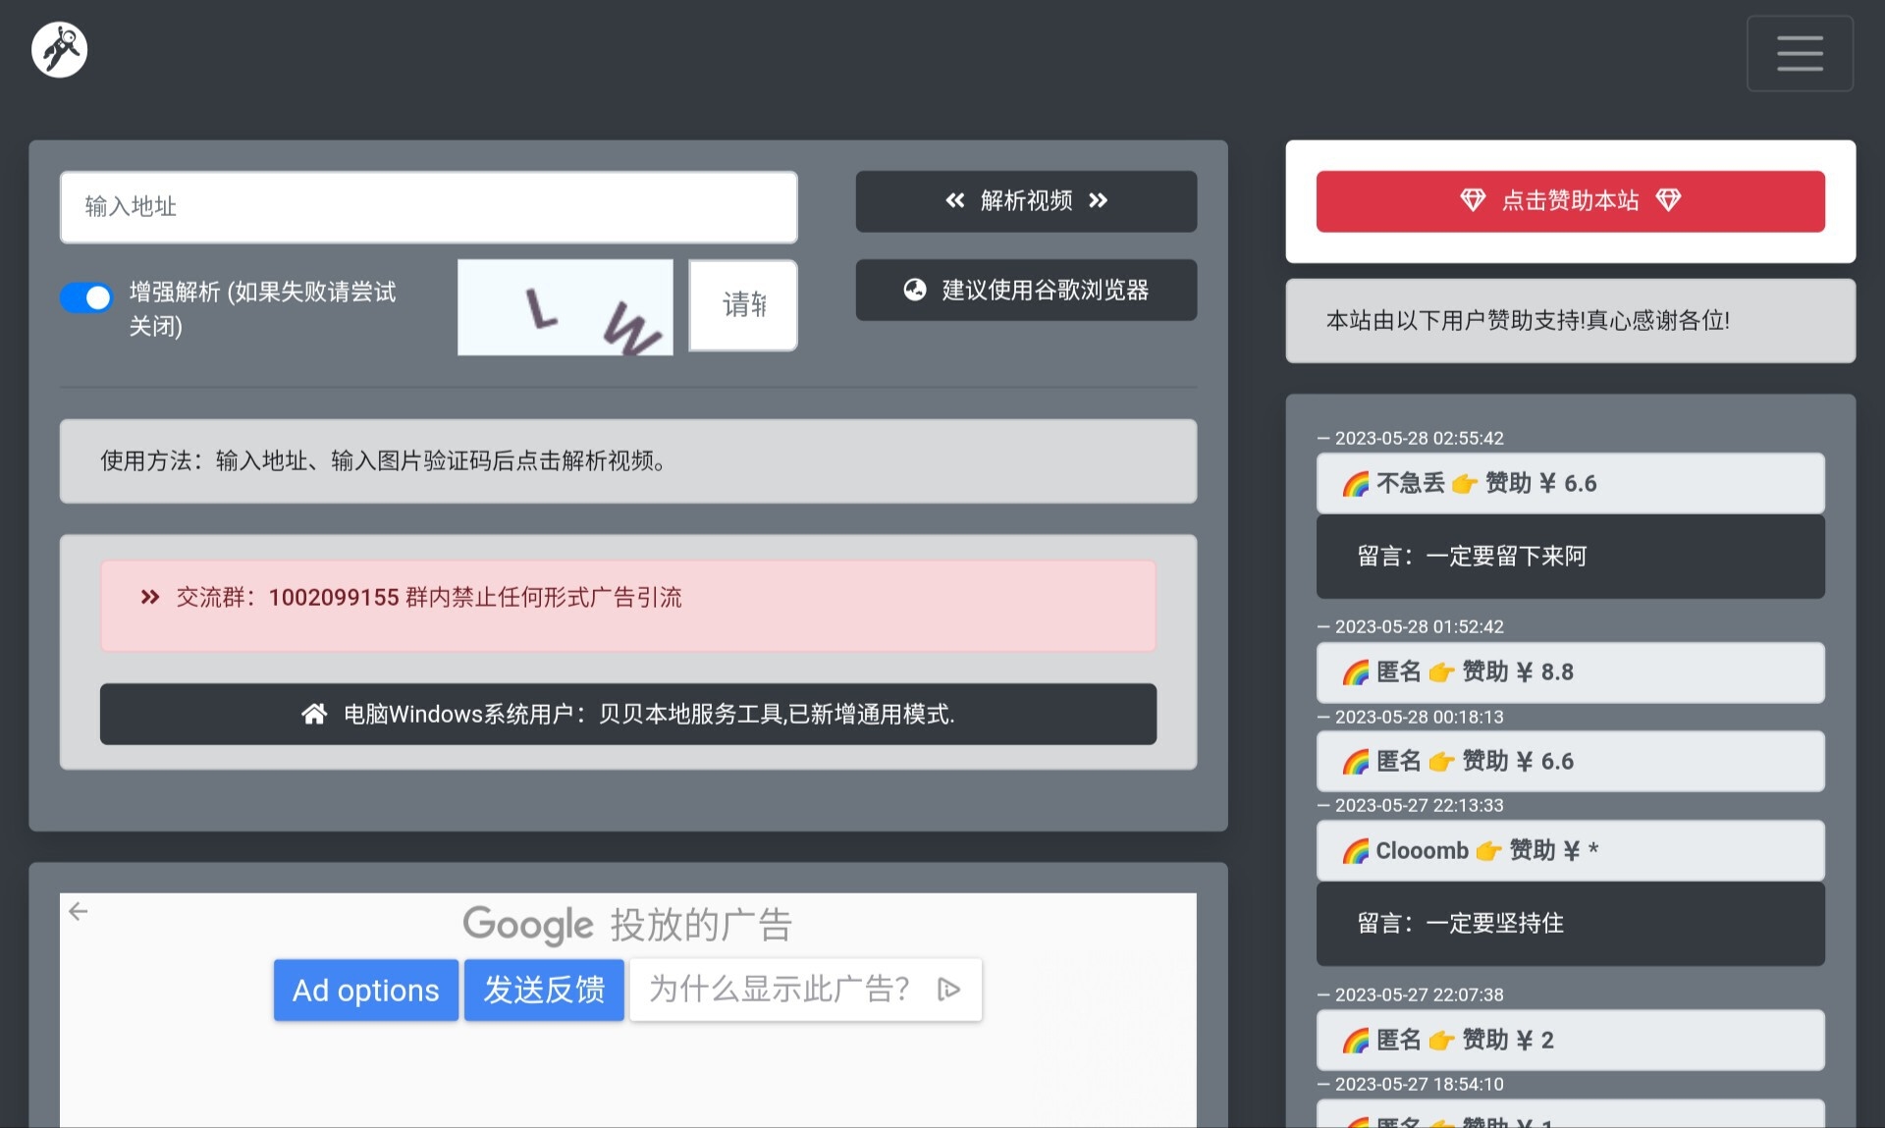Click the 解析视频 parse button

tap(1026, 201)
